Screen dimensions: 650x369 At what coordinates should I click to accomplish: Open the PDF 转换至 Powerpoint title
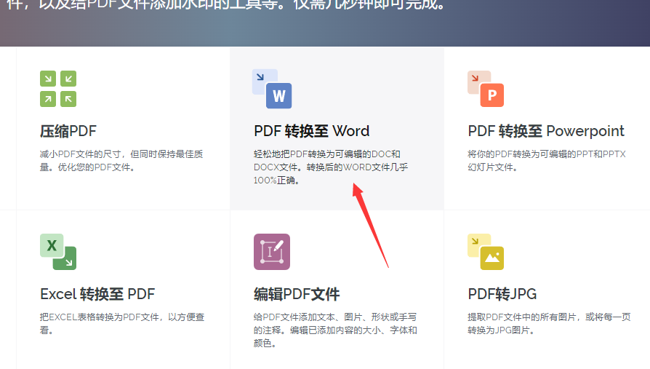[x=546, y=131]
